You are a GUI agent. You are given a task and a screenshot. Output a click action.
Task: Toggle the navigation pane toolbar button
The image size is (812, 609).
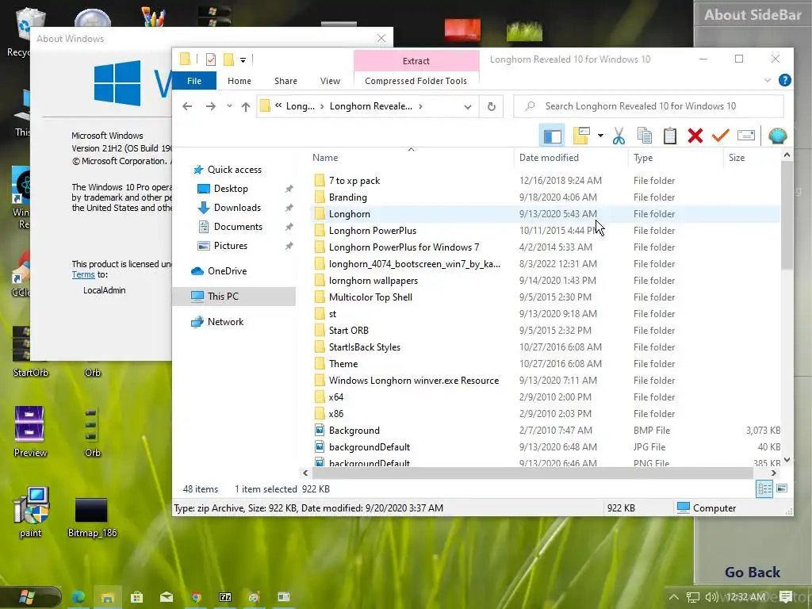pos(552,136)
